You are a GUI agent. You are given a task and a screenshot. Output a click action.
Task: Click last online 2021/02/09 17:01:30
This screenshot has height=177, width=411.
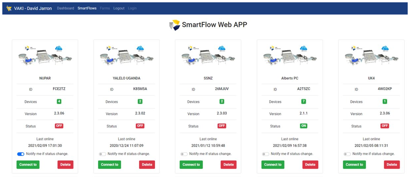click(45, 146)
